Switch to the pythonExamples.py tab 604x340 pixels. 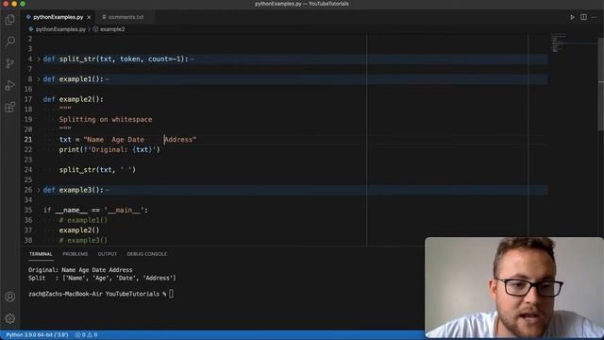coord(58,17)
